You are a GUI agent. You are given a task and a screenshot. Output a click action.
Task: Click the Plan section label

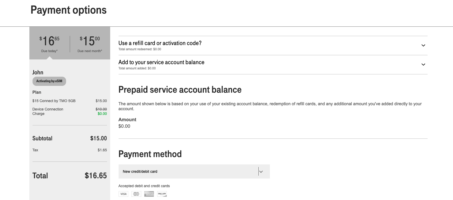point(37,92)
